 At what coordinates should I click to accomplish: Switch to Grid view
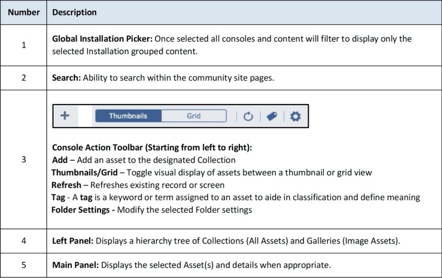pyautogui.click(x=193, y=116)
